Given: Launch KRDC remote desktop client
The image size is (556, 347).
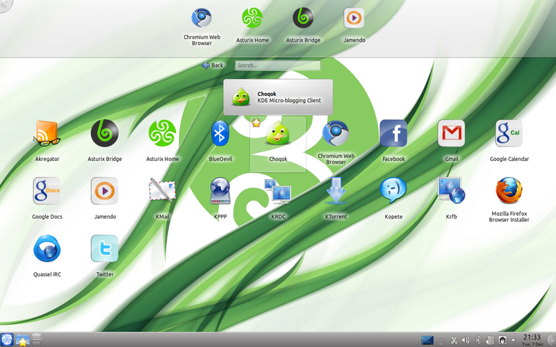Looking at the screenshot, I should (278, 198).
